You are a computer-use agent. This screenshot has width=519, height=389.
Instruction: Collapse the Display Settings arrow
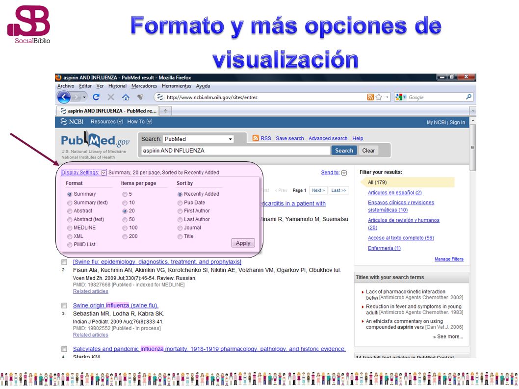(104, 173)
